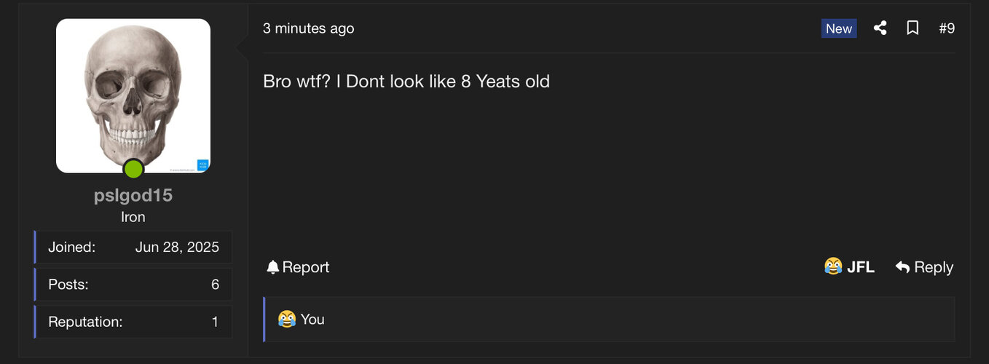Share this post via the share icon

pos(880,28)
